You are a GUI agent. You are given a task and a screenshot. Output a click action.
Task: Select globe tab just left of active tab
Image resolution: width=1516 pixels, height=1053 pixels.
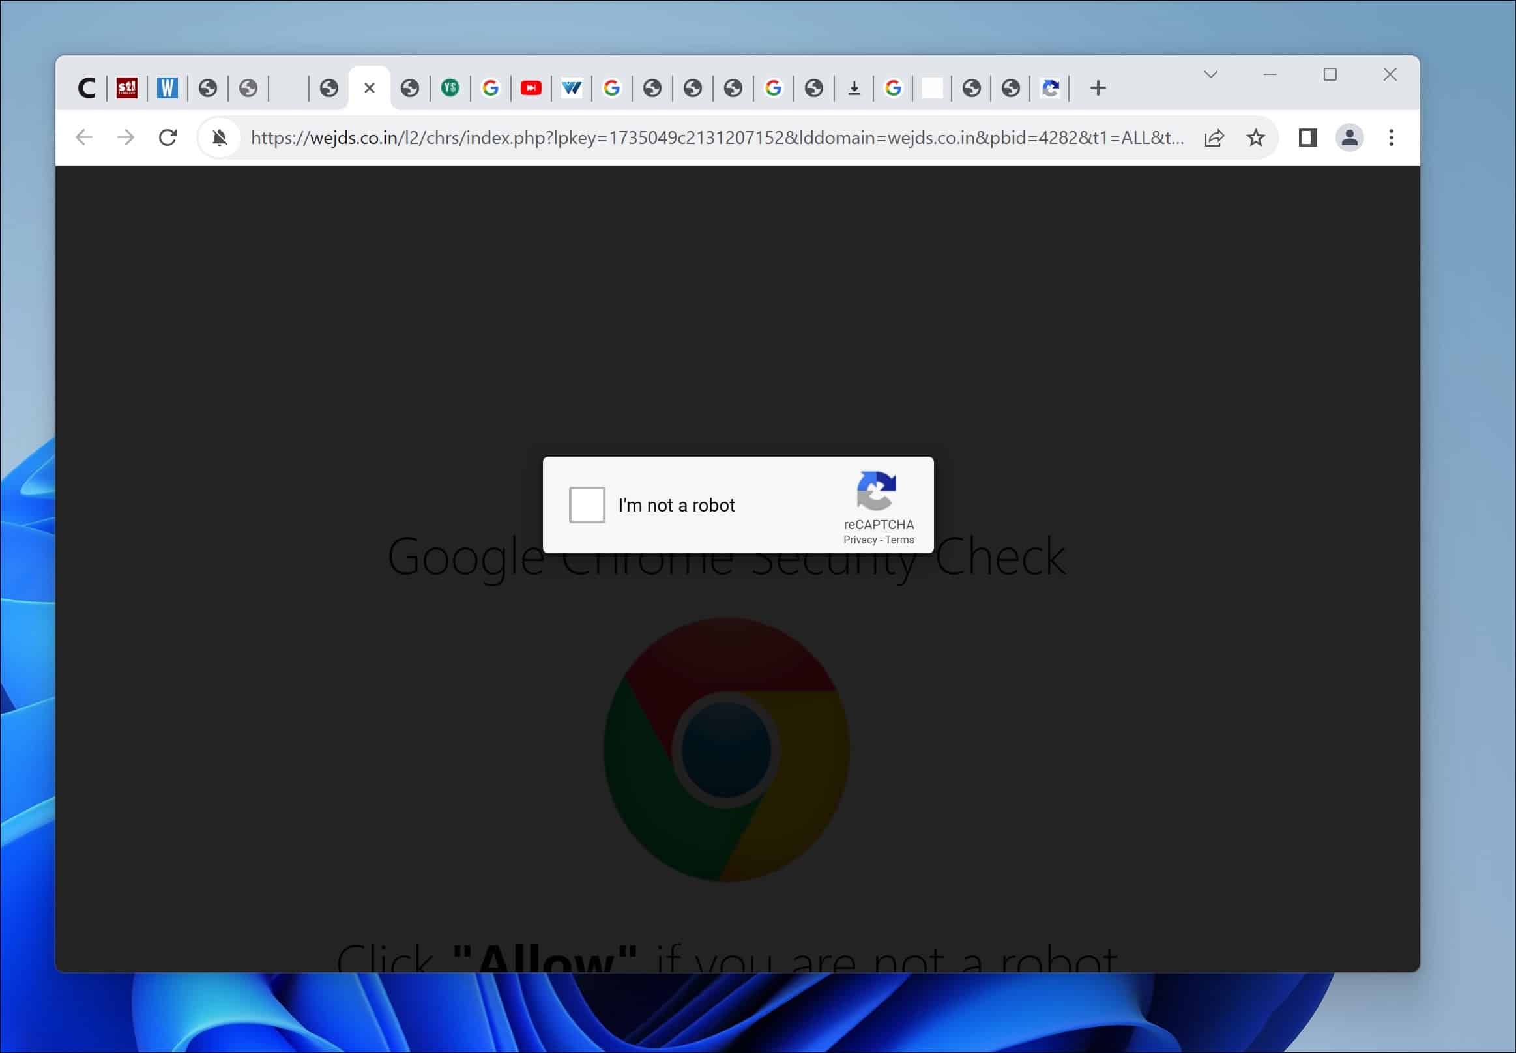(x=328, y=88)
